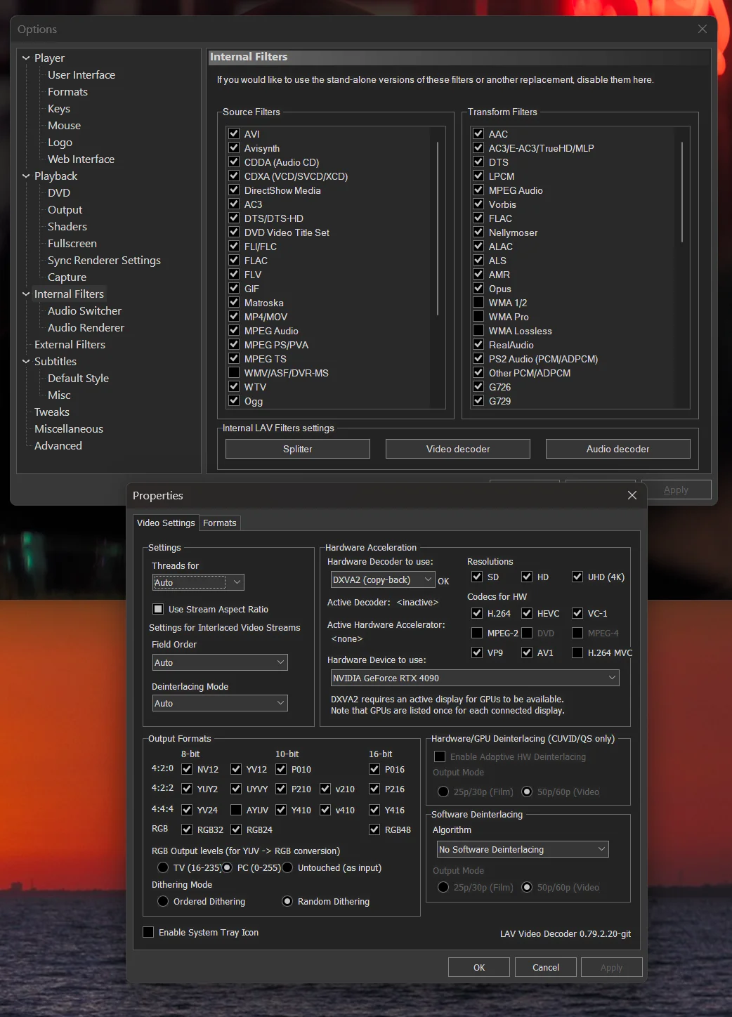
Task: Uncheck the Matroska source filter
Action: click(234, 302)
